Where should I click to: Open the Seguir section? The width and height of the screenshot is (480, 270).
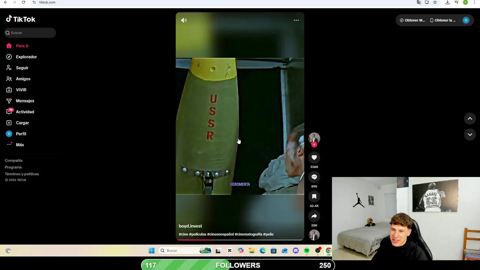tap(22, 68)
